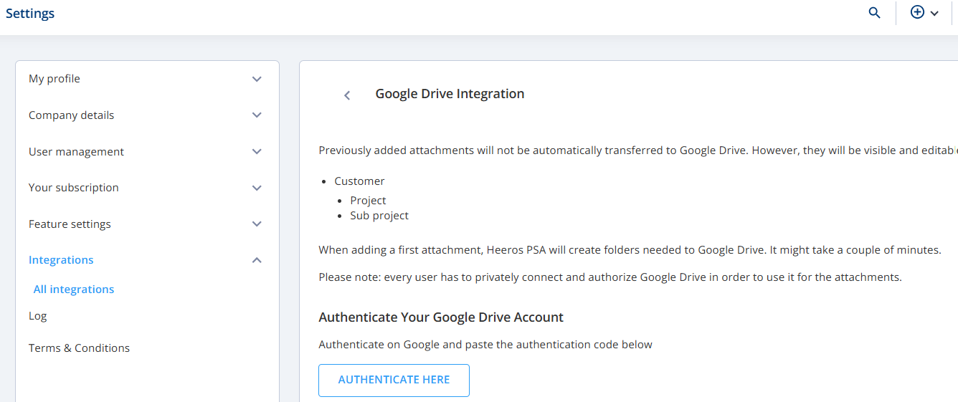Image resolution: width=958 pixels, height=402 pixels.
Task: Click the Sub project bullet item
Action: pos(379,216)
